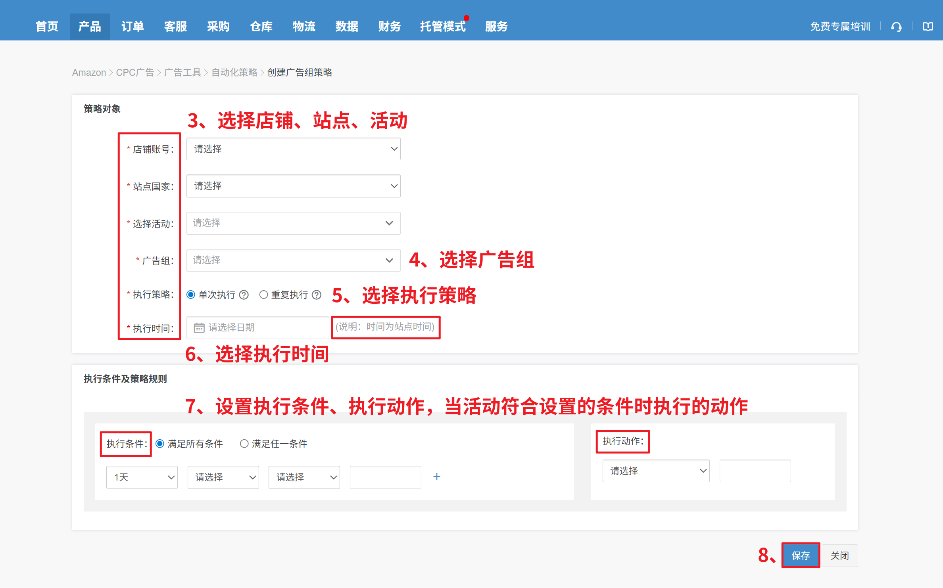
Task: Open the 店铺账号 dropdown
Action: 293,149
